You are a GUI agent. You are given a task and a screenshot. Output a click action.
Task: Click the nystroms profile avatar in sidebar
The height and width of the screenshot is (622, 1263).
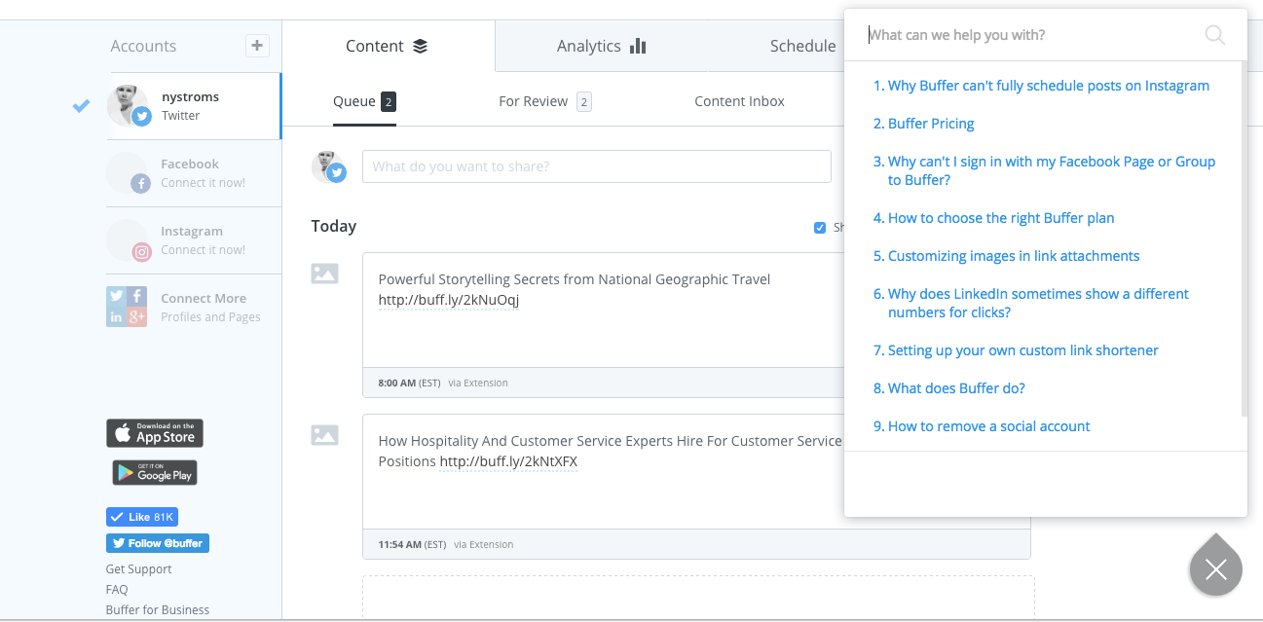tap(129, 105)
